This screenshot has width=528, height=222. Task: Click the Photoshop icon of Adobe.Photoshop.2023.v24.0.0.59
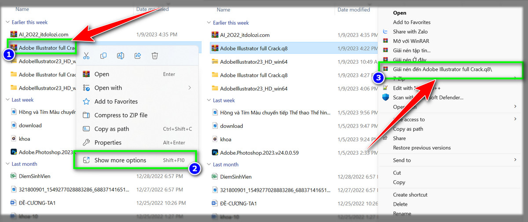(215, 153)
